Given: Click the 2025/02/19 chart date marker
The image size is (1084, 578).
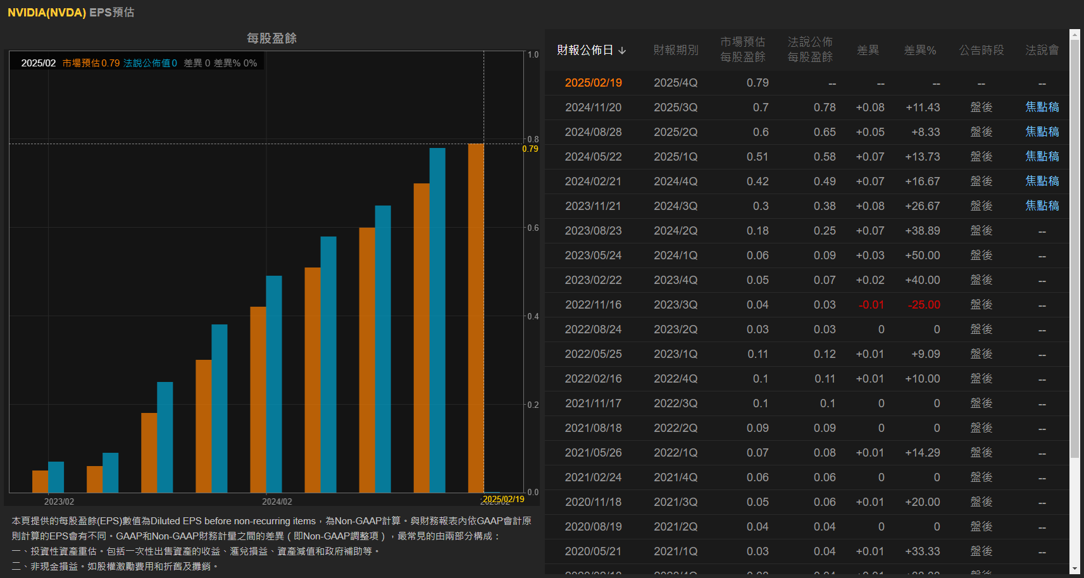Looking at the screenshot, I should tap(504, 499).
